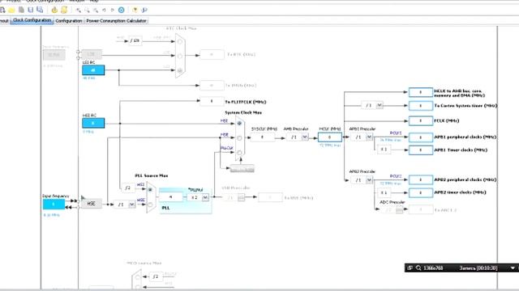Click the LSI RC 40 value box
This screenshot has width=519, height=291.
tap(93, 70)
